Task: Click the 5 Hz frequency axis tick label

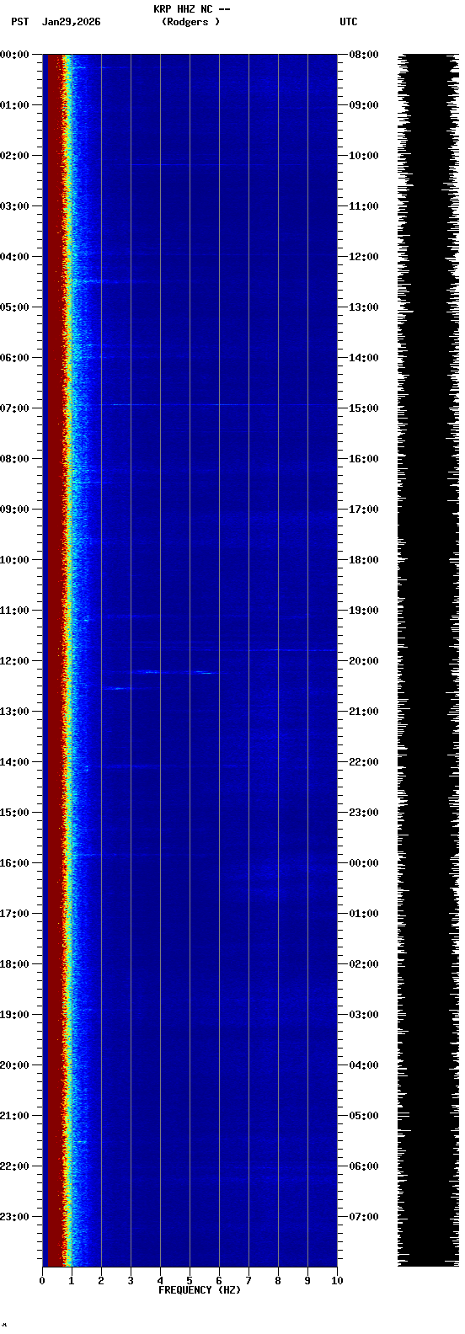Action: click(190, 1282)
